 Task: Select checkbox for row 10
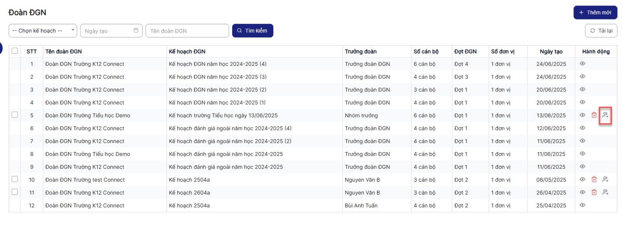[15, 179]
